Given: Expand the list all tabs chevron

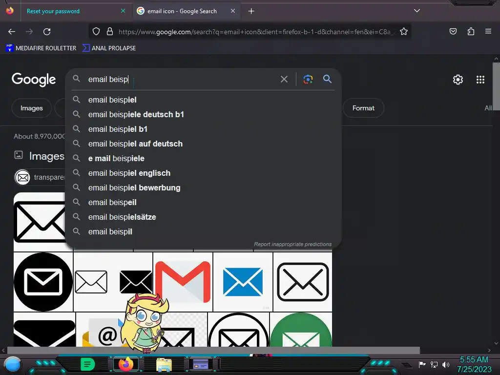Looking at the screenshot, I should click(x=417, y=11).
